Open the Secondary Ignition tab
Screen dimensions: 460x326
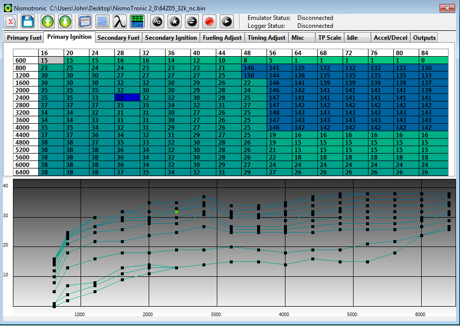click(x=171, y=38)
